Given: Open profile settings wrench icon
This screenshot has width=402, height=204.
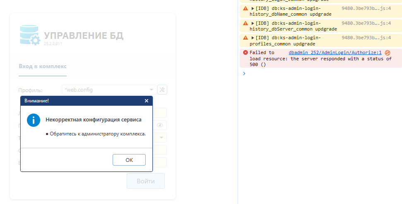Looking at the screenshot, I should pos(162,90).
